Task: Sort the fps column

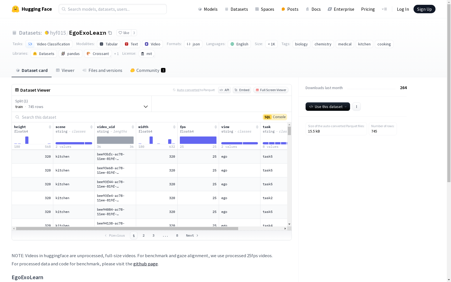Action: pos(216,127)
